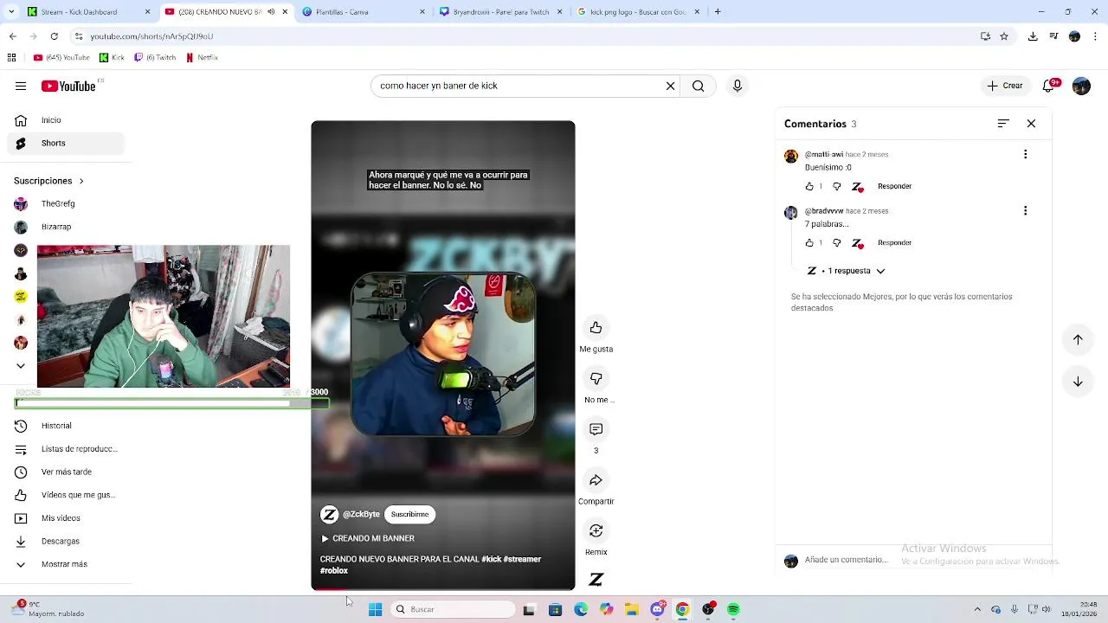Open Ver más tarde in the sidebar
The image size is (1108, 623).
66,472
